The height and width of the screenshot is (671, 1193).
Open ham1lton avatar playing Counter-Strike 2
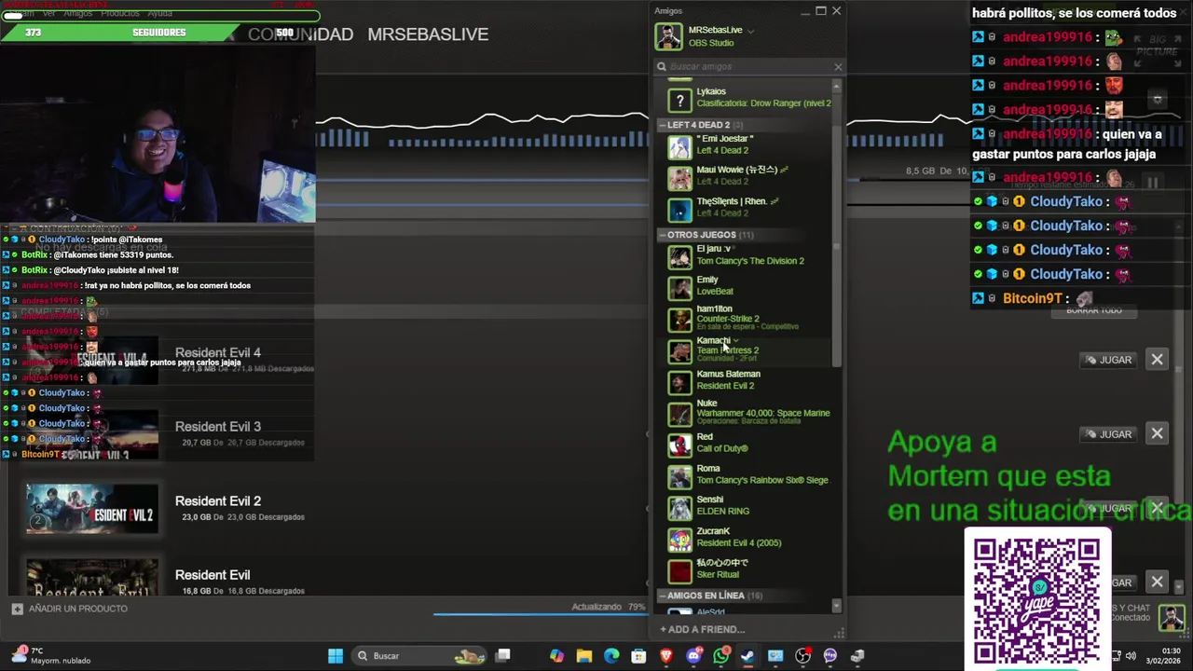(x=680, y=319)
